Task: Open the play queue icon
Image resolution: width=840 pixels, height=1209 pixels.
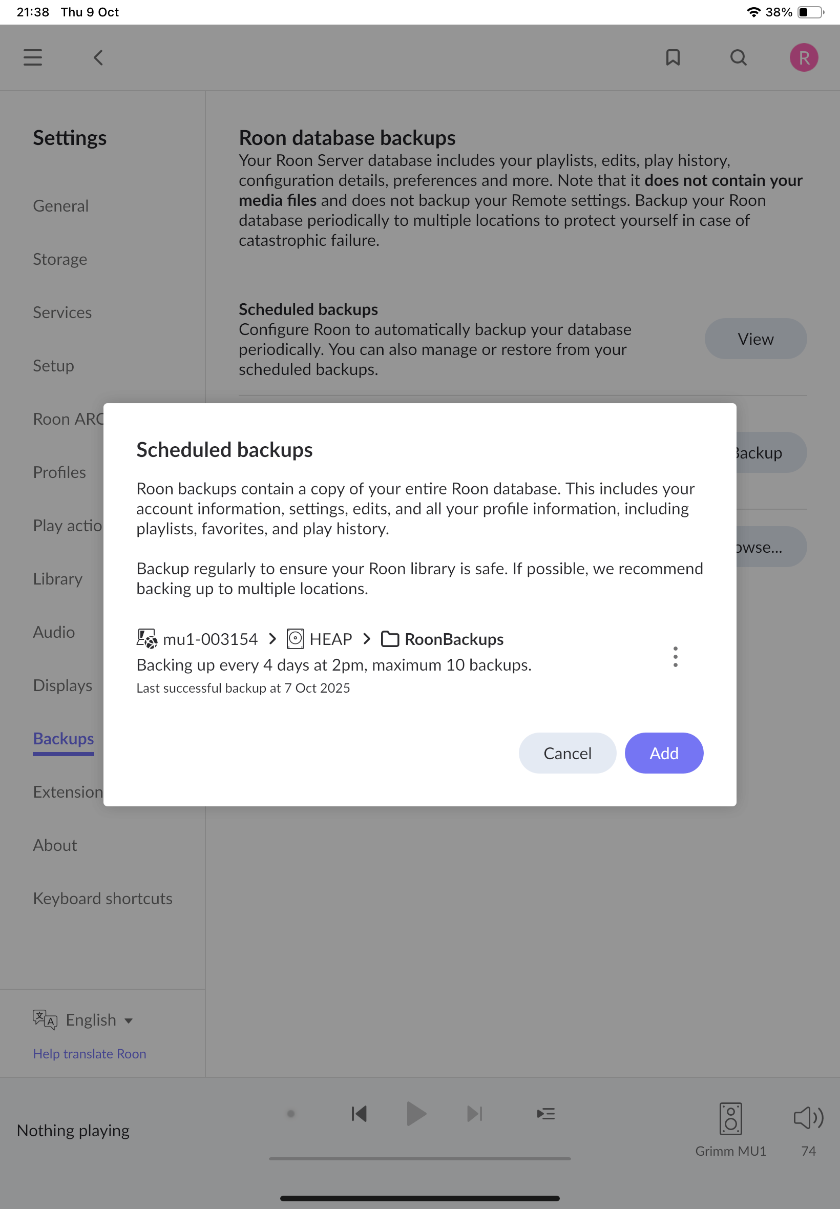Action: tap(546, 1113)
